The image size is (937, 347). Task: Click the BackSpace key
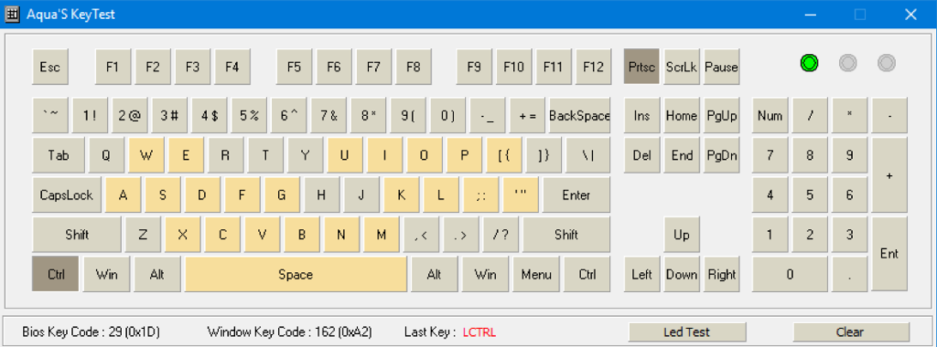coord(579,116)
